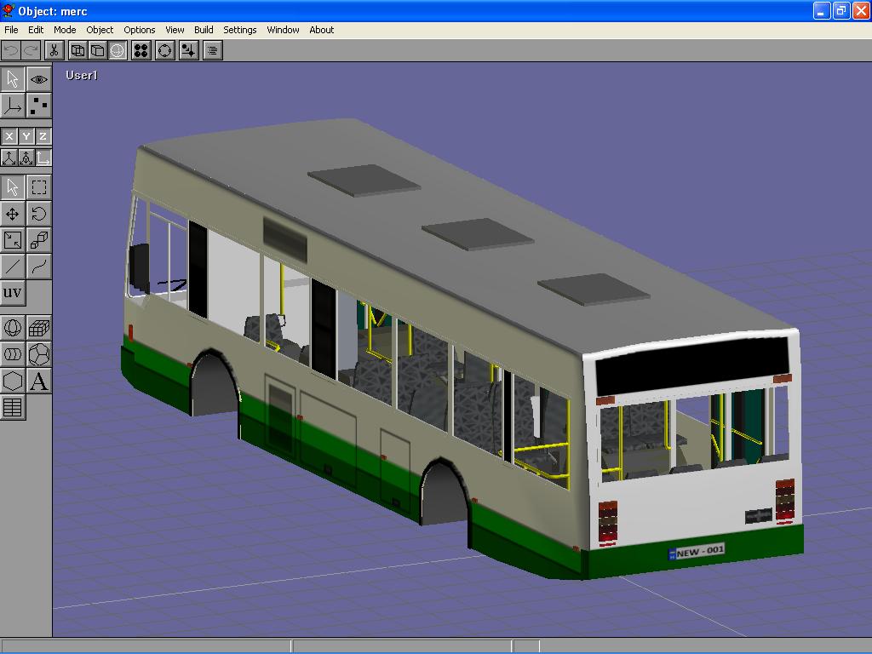The width and height of the screenshot is (872, 654).
Task: Open the View menu
Action: pos(175,30)
